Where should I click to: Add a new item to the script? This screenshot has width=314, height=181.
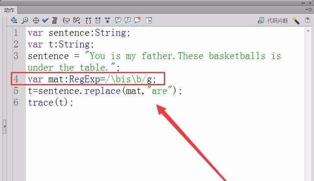pos(14,20)
